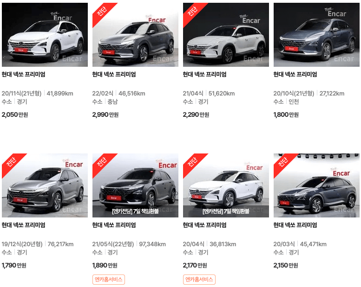Click the 진단 ribbon on the 20/03식 car
The height and width of the screenshot is (287, 361).
[x=283, y=162]
